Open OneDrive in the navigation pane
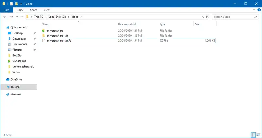Viewport: 262px width, 138px height. [x=16, y=79]
